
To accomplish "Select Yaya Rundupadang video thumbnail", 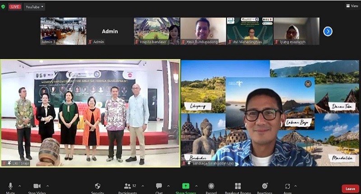I will (204, 31).
